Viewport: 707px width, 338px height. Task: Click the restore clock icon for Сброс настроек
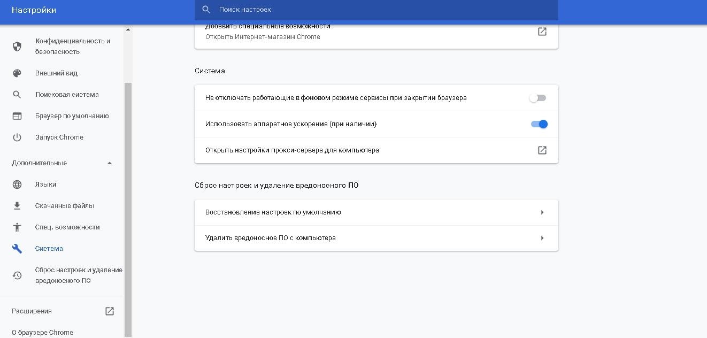pos(17,275)
